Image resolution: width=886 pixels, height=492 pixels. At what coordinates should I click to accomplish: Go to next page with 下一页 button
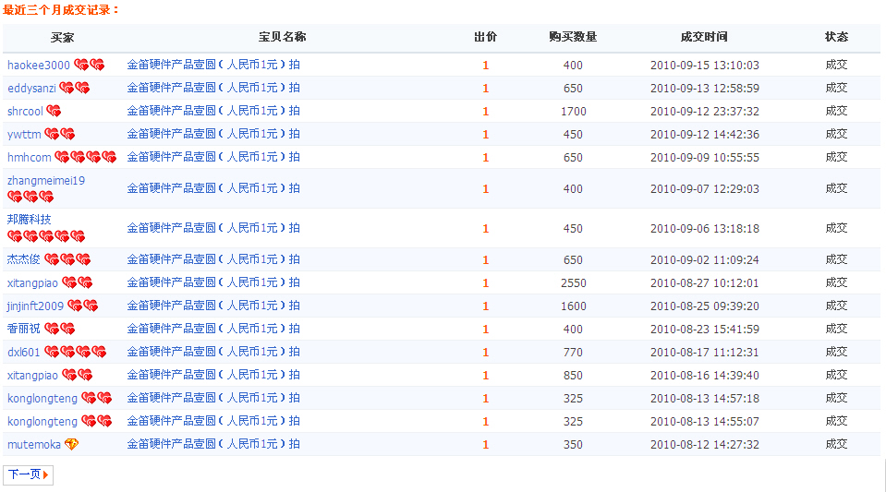coord(29,474)
